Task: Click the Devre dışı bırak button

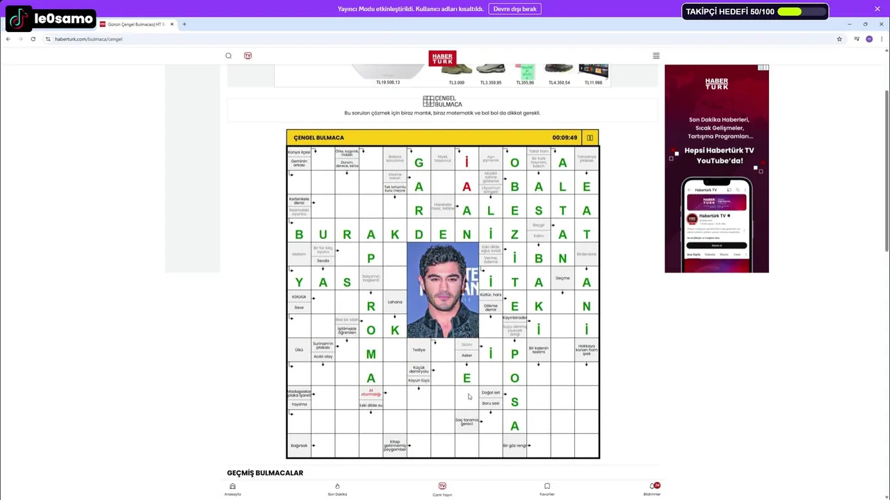Action: click(515, 9)
